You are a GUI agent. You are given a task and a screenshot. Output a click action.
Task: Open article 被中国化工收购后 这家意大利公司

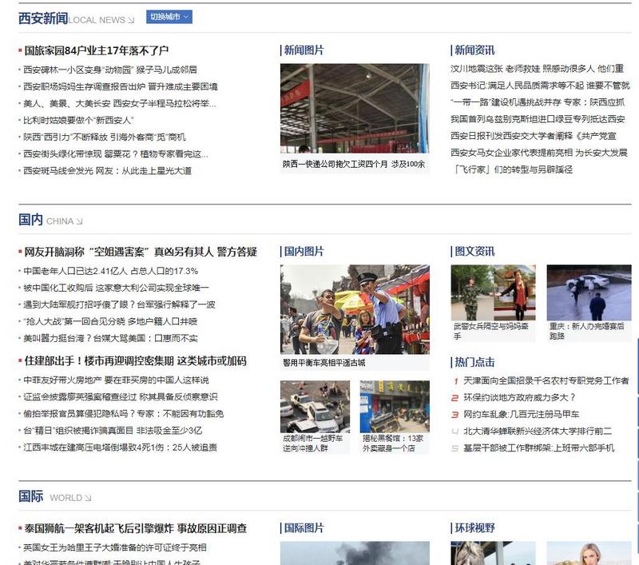116,288
